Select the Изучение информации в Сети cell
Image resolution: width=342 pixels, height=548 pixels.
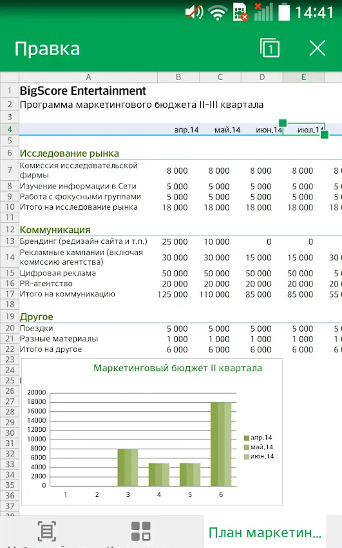click(78, 186)
